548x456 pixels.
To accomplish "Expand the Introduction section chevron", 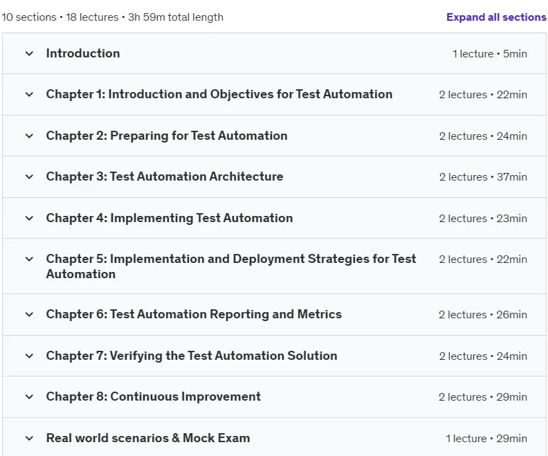I will 29,54.
